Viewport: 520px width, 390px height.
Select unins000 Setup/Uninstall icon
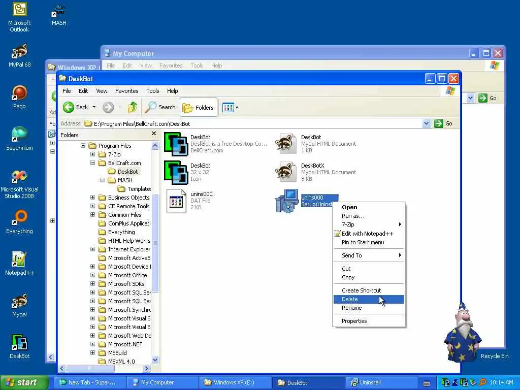coord(287,201)
